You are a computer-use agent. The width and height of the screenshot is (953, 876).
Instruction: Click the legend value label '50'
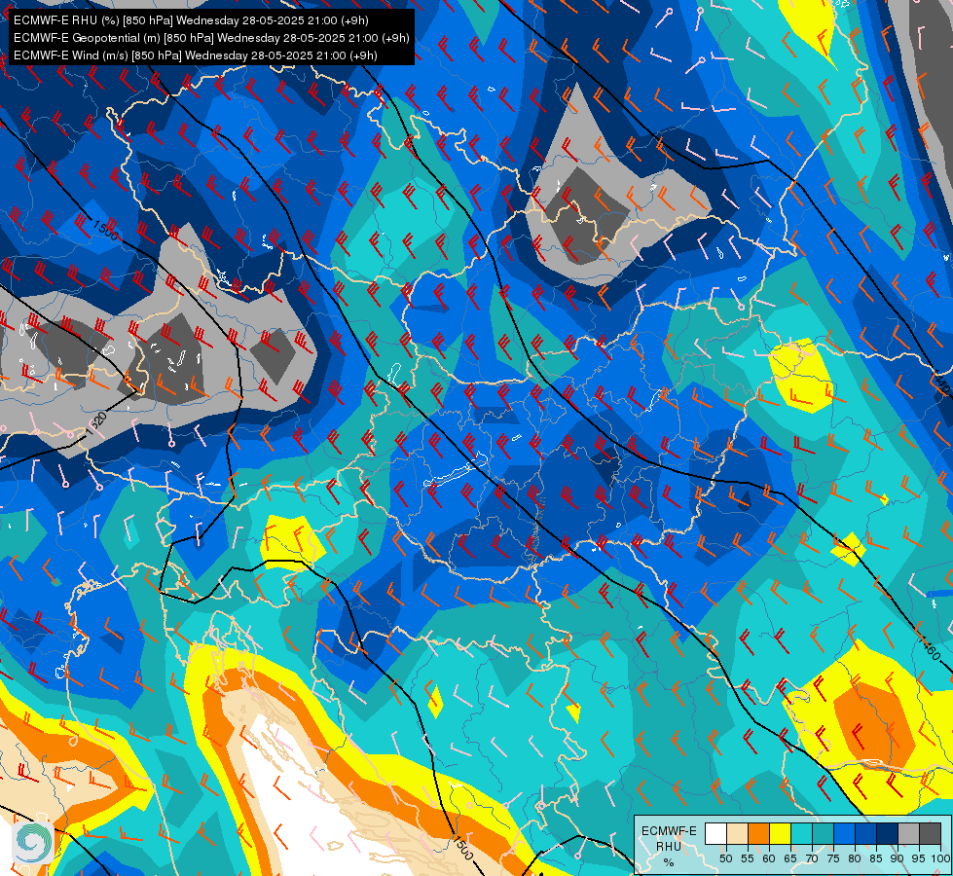pos(725,858)
